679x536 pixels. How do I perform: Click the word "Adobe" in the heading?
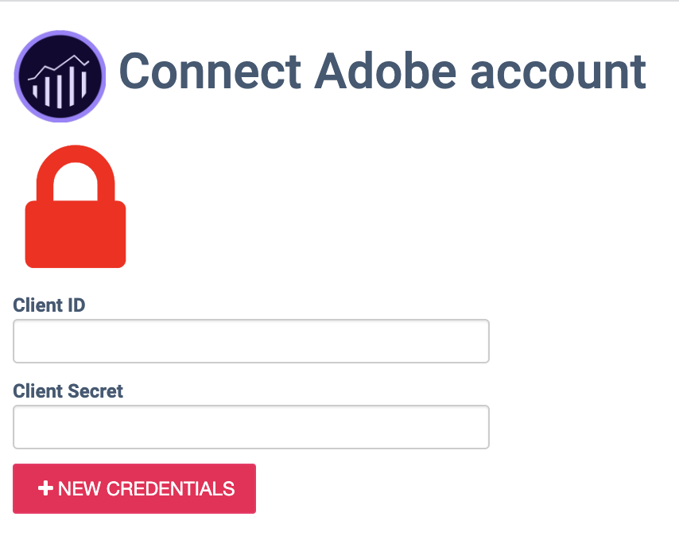[386, 72]
